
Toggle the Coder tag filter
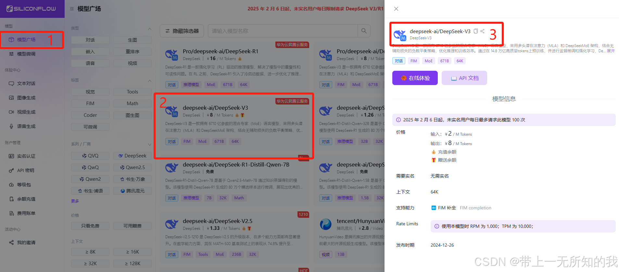90,115
